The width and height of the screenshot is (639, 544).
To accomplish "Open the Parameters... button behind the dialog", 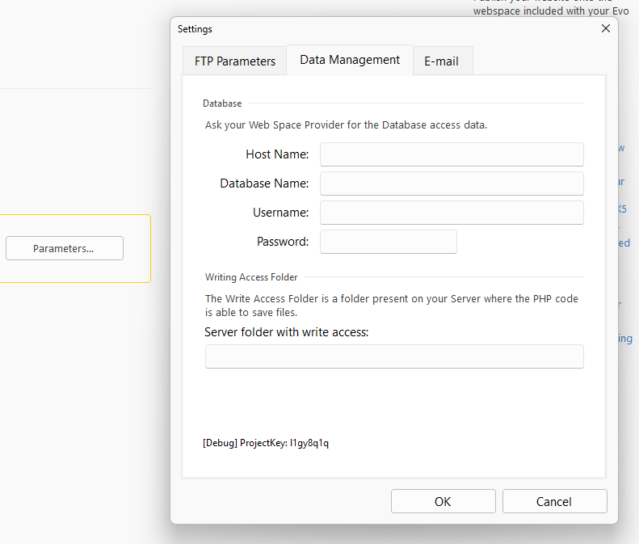I will coord(64,248).
